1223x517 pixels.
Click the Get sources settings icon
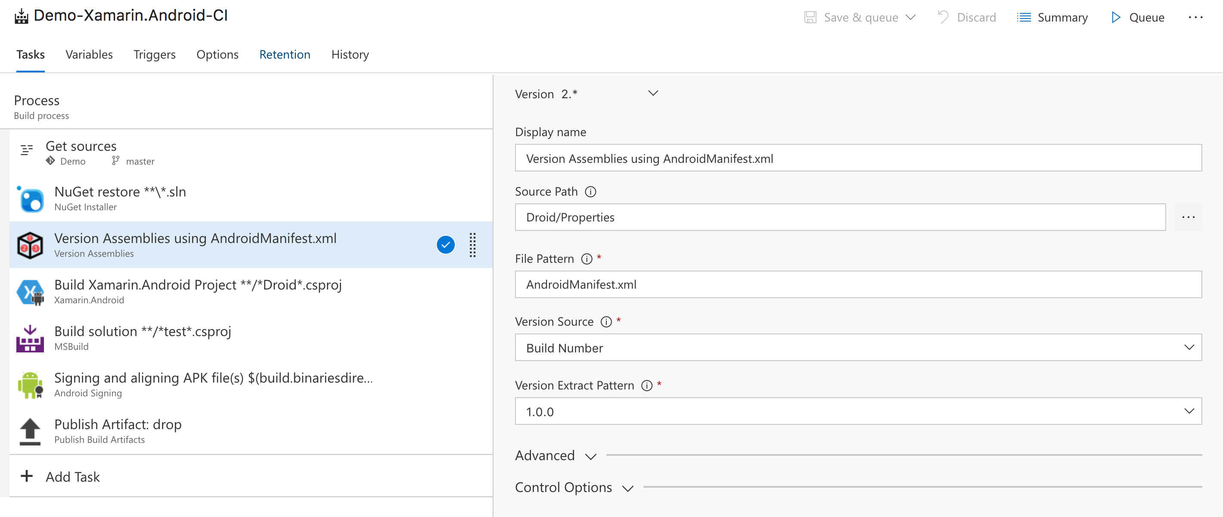(26, 151)
